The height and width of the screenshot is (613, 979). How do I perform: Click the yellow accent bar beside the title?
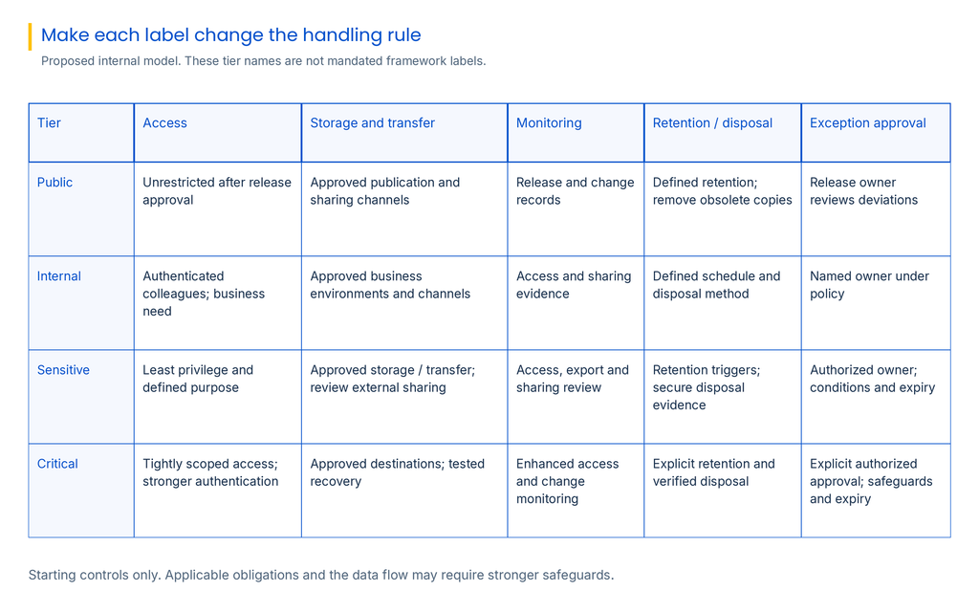click(x=30, y=37)
